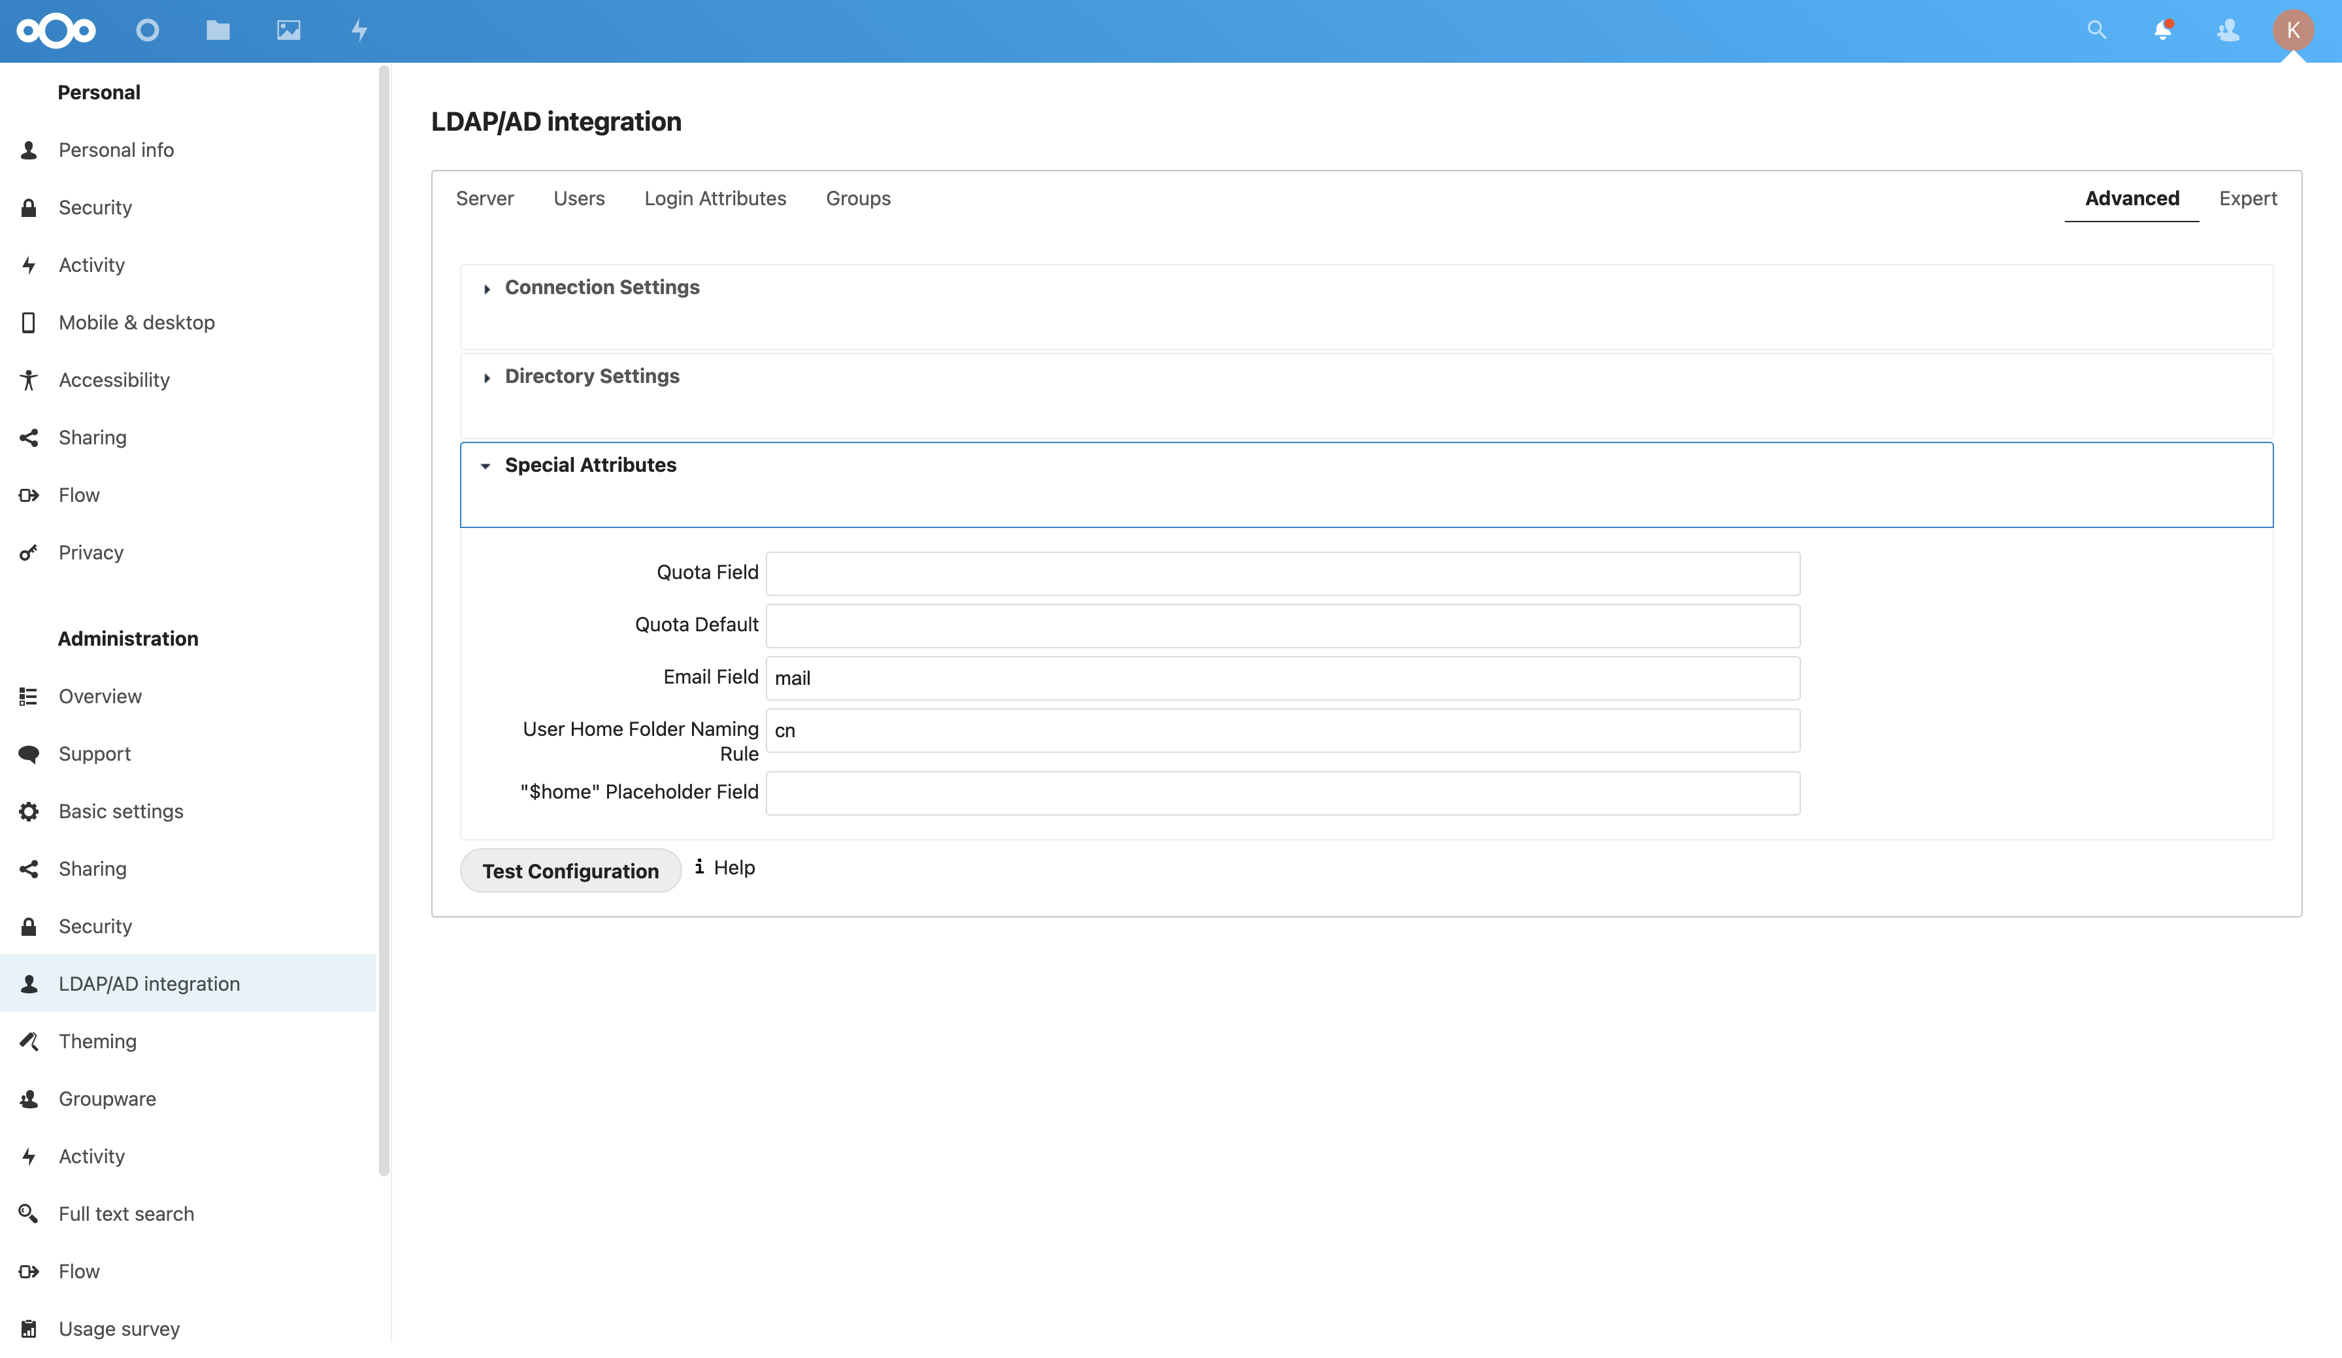This screenshot has height=1358, width=2342.
Task: Open the Photos app icon
Action: point(288,31)
